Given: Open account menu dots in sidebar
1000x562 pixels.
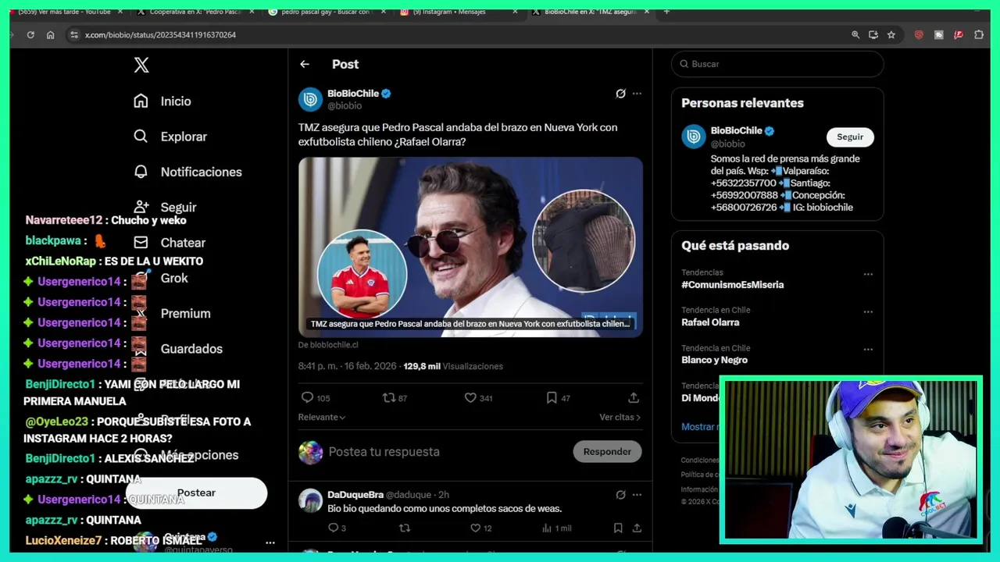Looking at the screenshot, I should tap(270, 542).
